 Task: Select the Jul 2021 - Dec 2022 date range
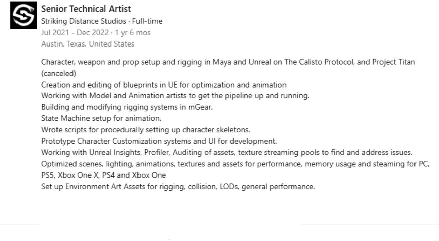click(75, 33)
